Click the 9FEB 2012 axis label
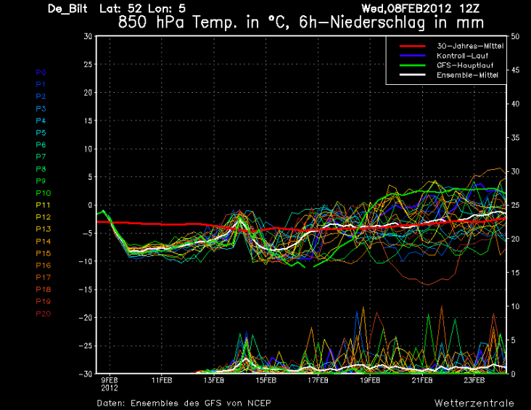 pyautogui.click(x=110, y=385)
